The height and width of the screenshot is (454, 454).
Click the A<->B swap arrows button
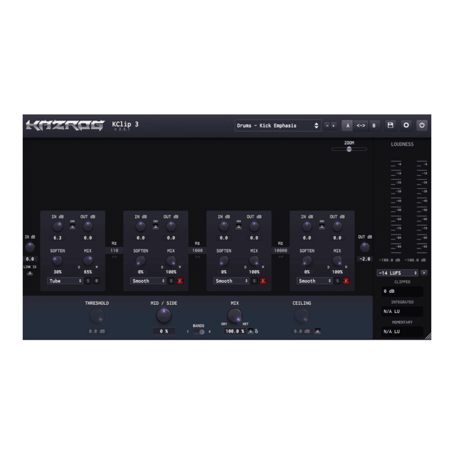pos(360,125)
